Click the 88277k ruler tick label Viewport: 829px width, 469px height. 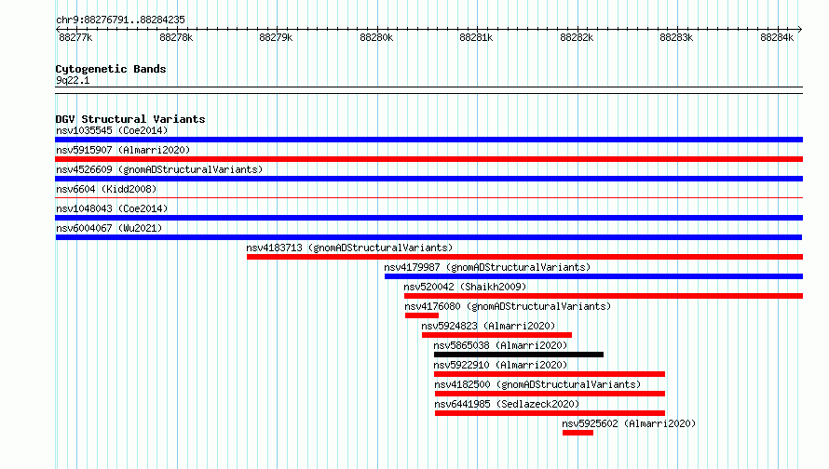click(x=75, y=37)
